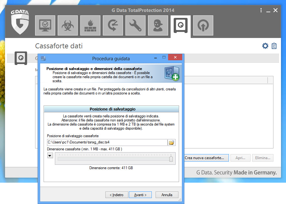Open the Virus protection biohazard tab
The width and height of the screenshot is (286, 204).
click(68, 25)
